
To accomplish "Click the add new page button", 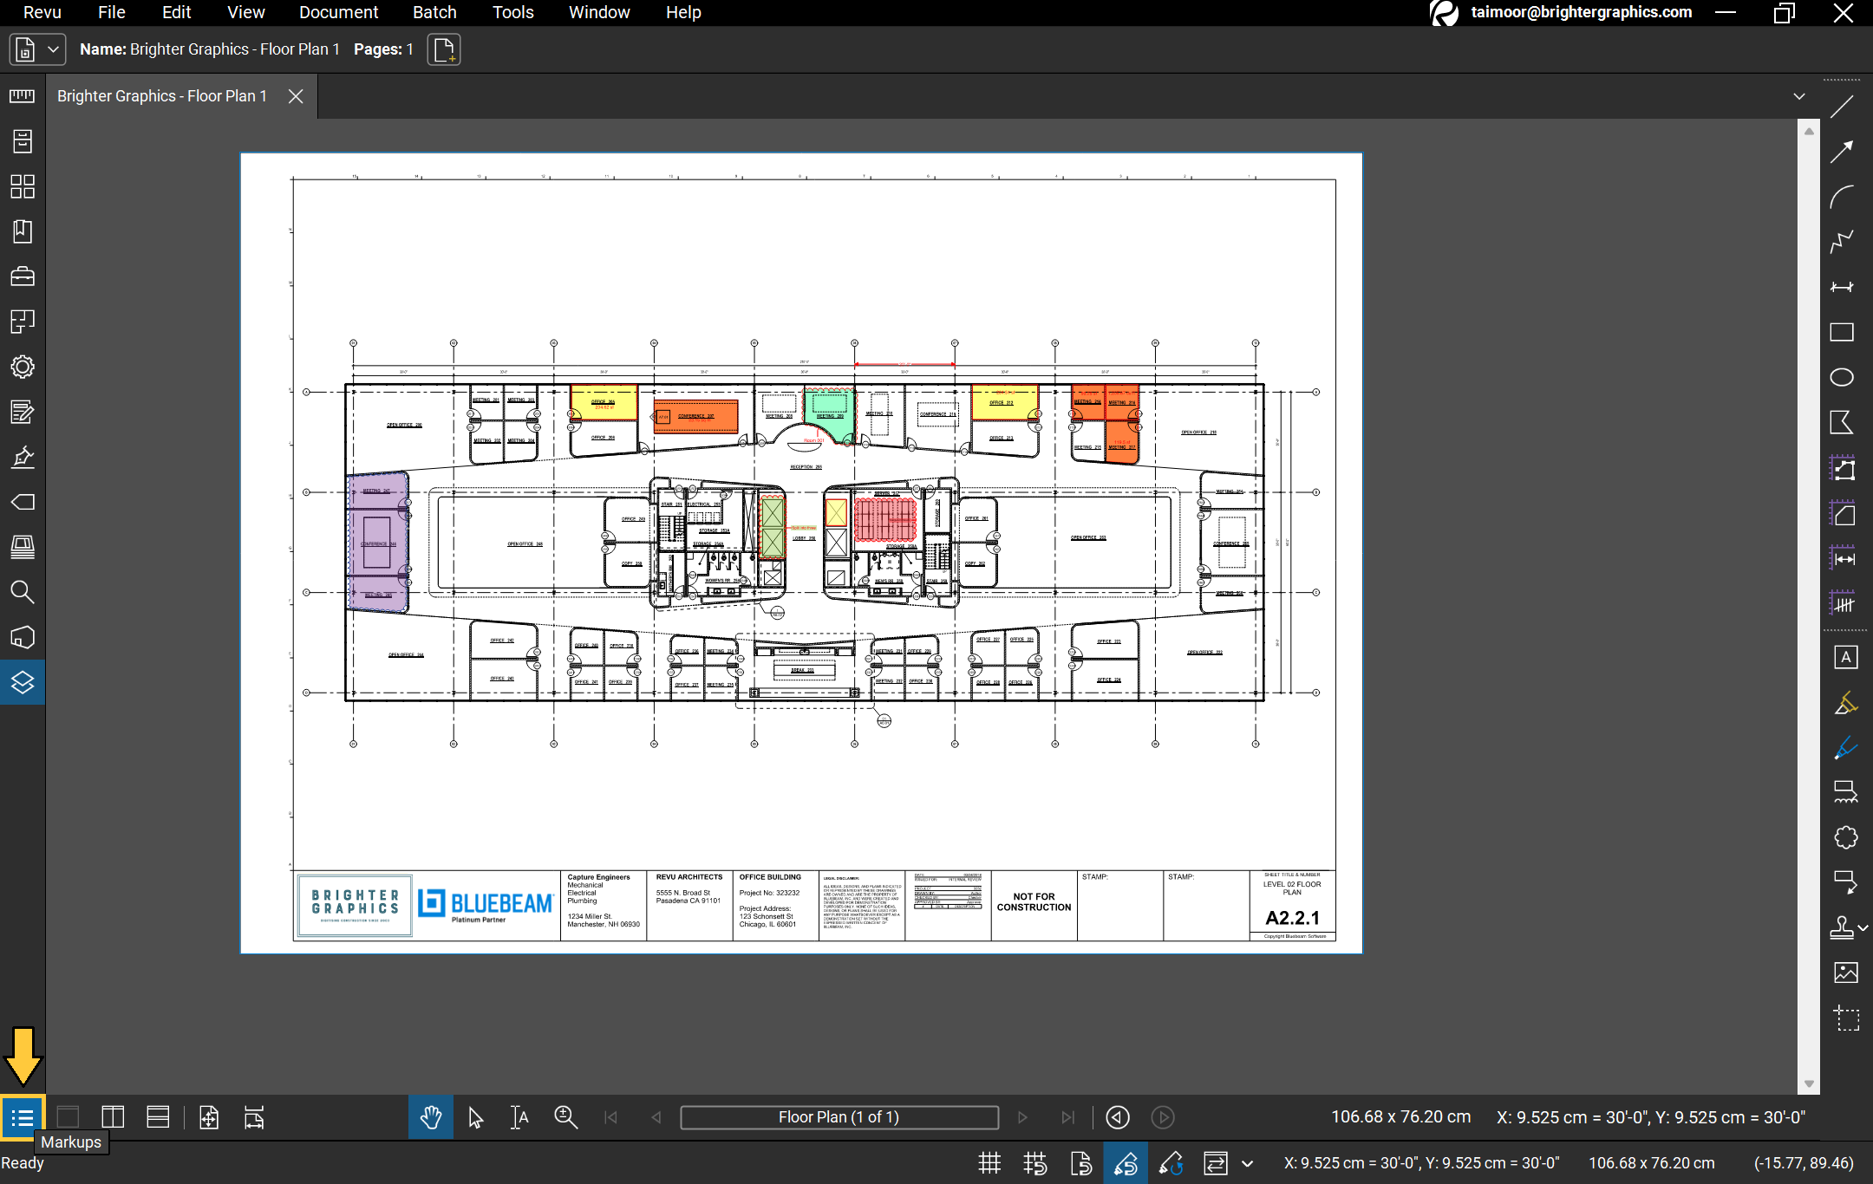I will click(444, 49).
